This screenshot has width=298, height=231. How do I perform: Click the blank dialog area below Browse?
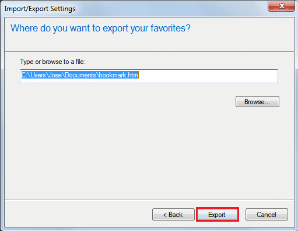[x=149, y=153]
